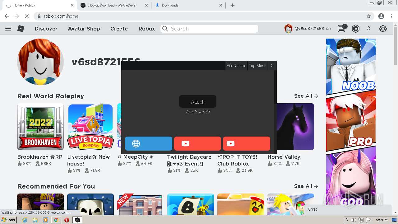This screenshot has width=398, height=224.
Task: Open a new Chrome tab
Action: click(233, 5)
